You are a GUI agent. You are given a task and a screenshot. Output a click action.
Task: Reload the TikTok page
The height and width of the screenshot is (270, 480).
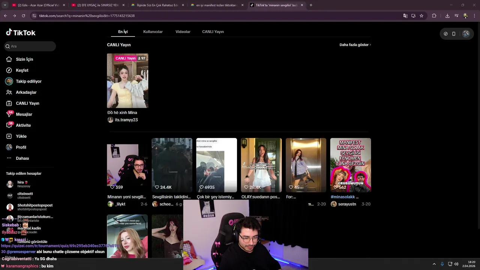point(23,16)
